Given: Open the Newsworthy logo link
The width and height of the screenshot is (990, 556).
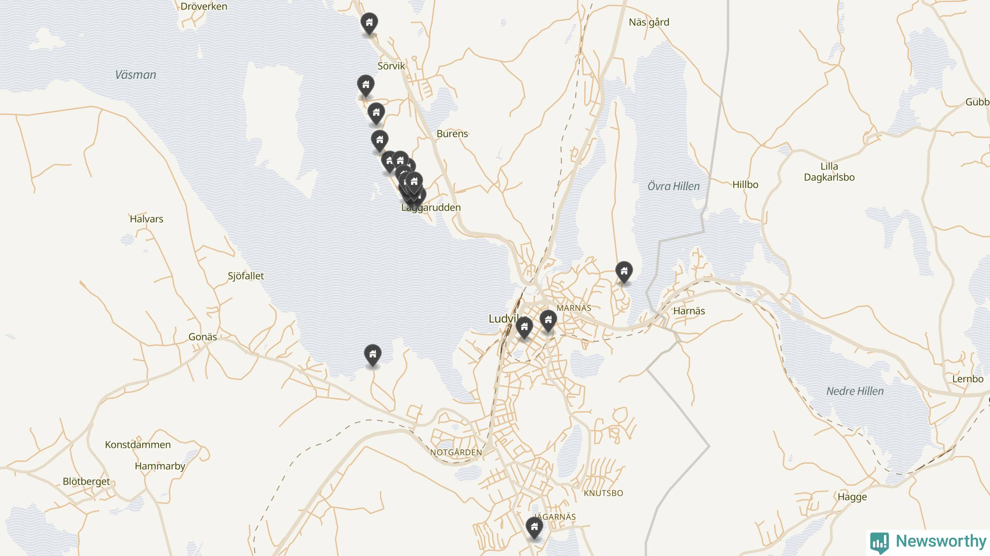Looking at the screenshot, I should 929,541.
